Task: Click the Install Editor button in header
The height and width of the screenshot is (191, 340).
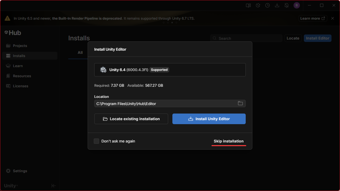Action: coord(318,38)
